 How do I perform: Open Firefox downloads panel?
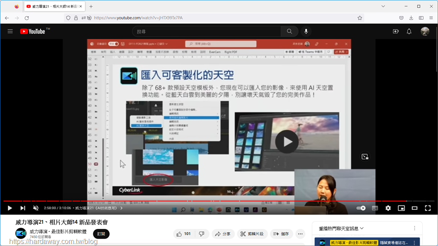coord(411,18)
